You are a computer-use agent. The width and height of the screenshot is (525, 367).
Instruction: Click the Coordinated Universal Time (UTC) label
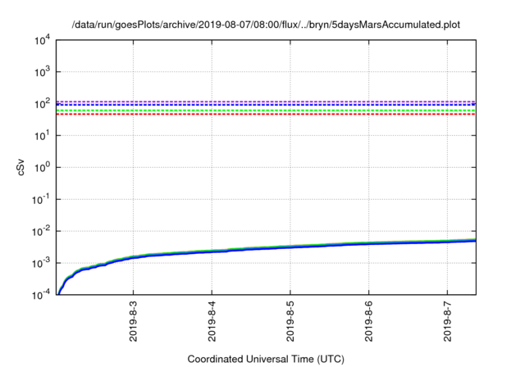266,359
